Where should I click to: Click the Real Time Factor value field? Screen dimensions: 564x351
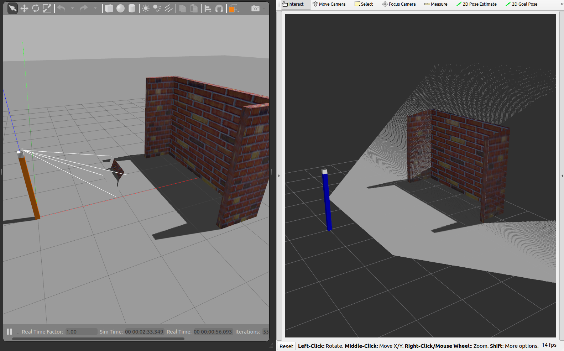point(81,332)
